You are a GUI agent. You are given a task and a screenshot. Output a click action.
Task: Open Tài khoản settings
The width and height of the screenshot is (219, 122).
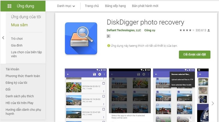(x=12, y=69)
